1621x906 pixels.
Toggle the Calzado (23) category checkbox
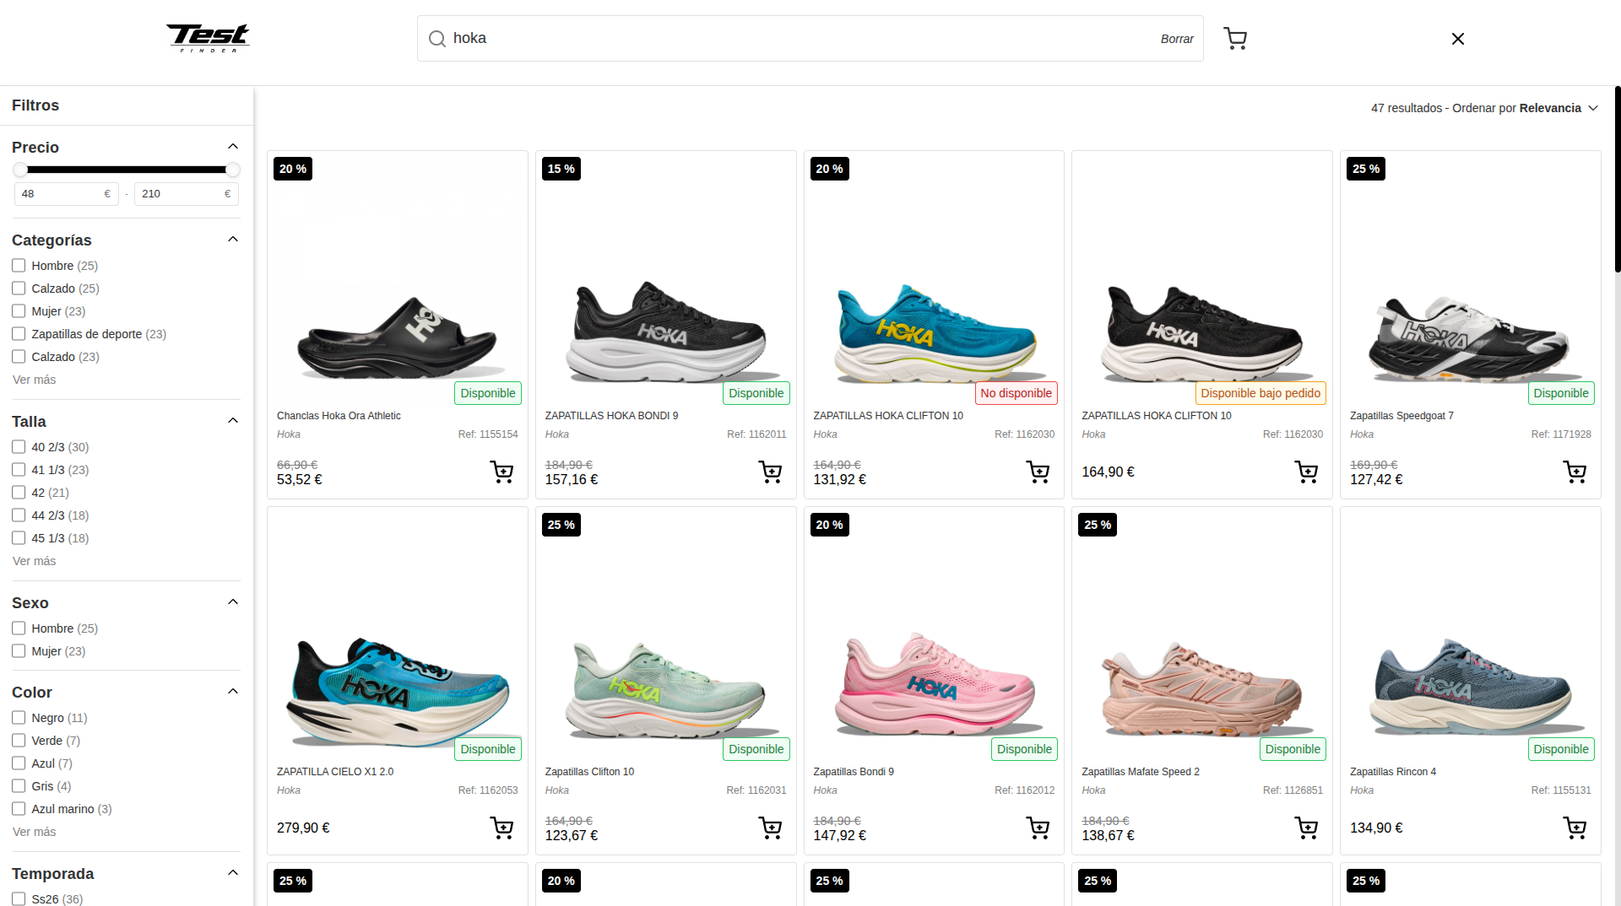click(x=19, y=357)
